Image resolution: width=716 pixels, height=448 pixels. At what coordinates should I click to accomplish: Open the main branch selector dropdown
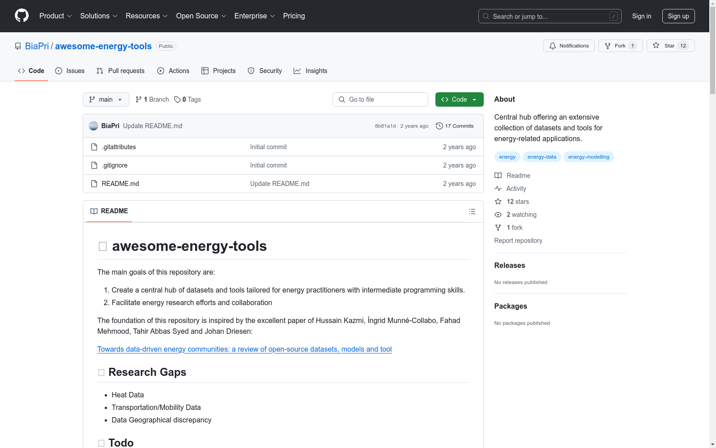[106, 99]
